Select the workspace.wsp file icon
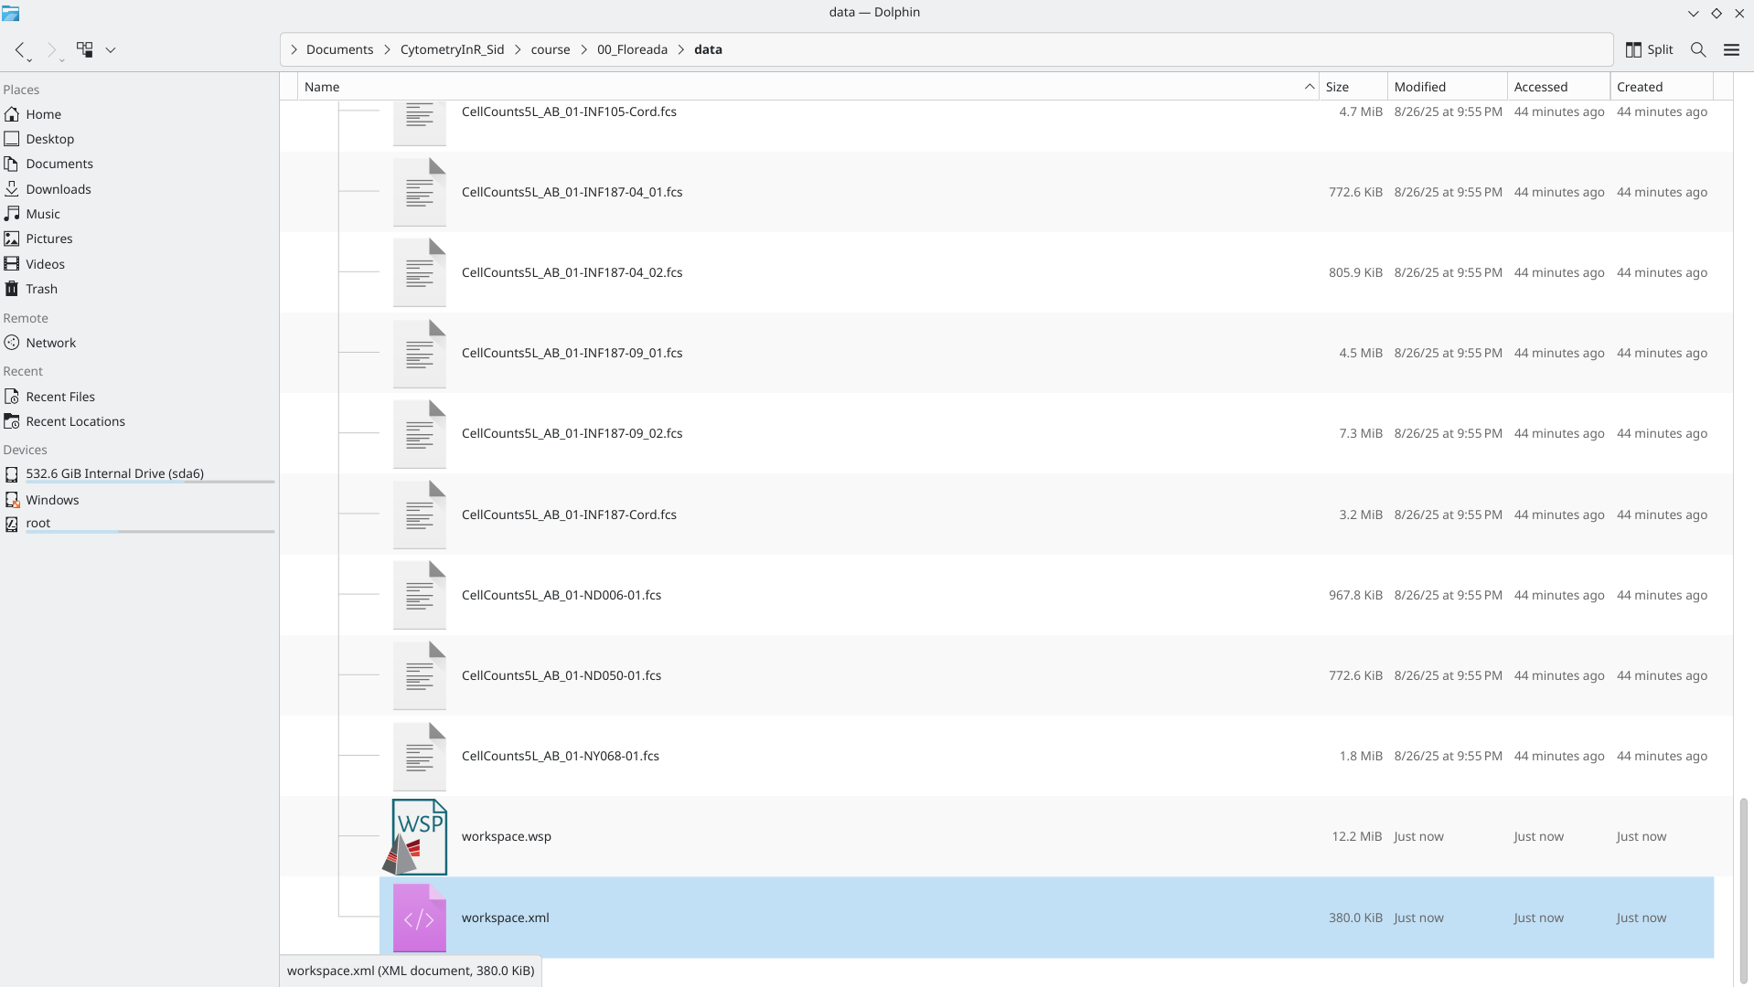1754x987 pixels. click(419, 836)
